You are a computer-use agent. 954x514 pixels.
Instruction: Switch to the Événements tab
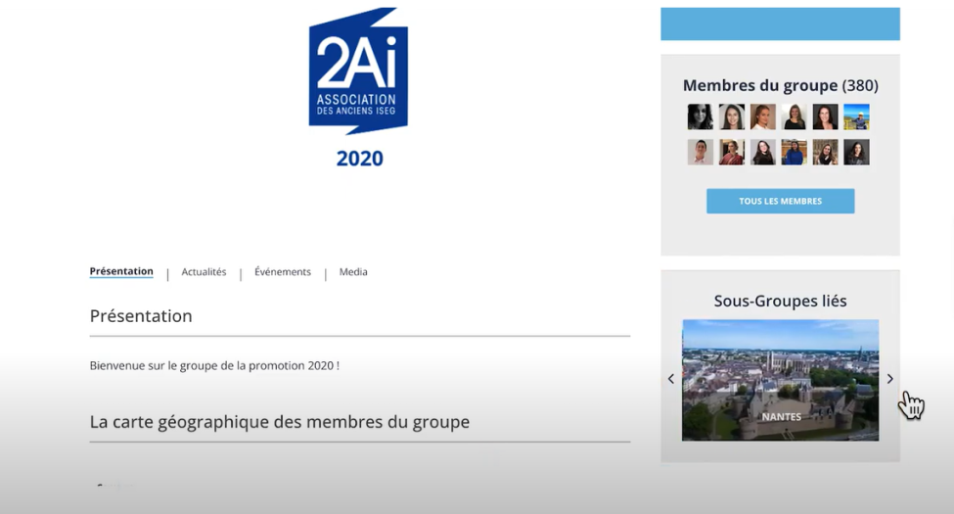click(x=283, y=271)
